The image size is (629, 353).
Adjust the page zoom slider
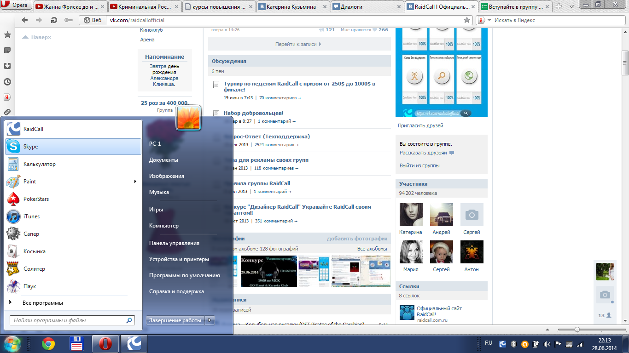(x=577, y=330)
